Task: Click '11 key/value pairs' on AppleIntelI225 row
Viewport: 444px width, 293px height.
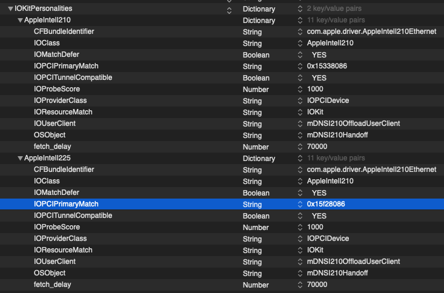Action: point(336,158)
